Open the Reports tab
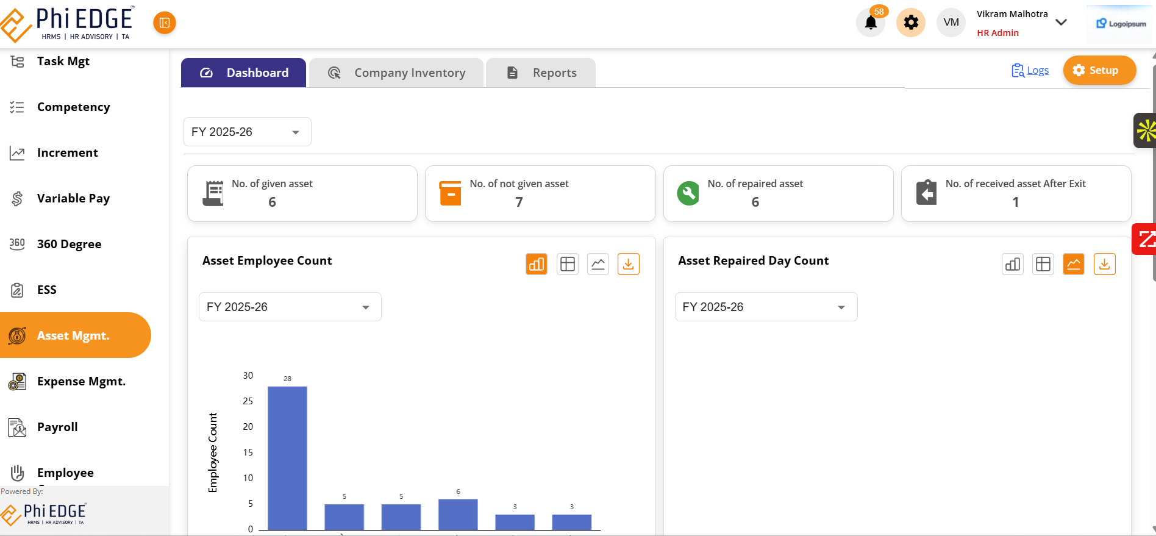 [x=541, y=73]
